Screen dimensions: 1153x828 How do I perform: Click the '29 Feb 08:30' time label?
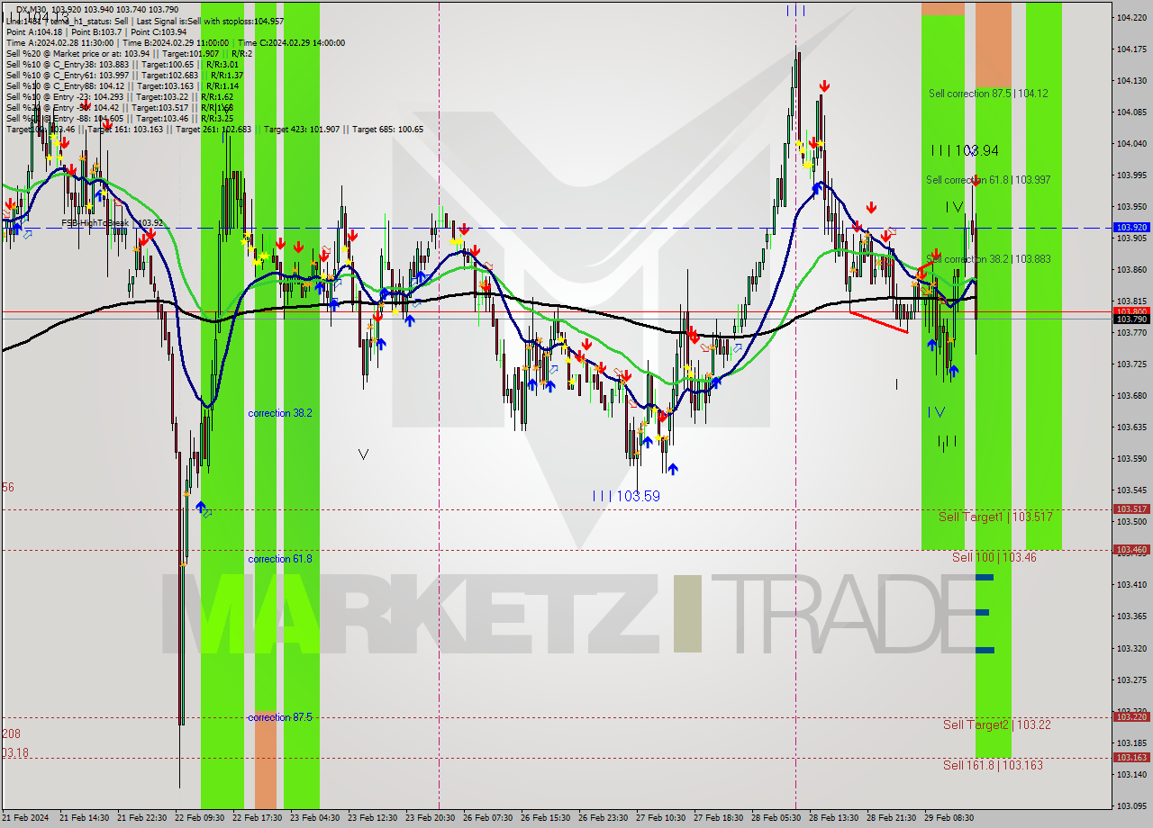click(x=949, y=818)
